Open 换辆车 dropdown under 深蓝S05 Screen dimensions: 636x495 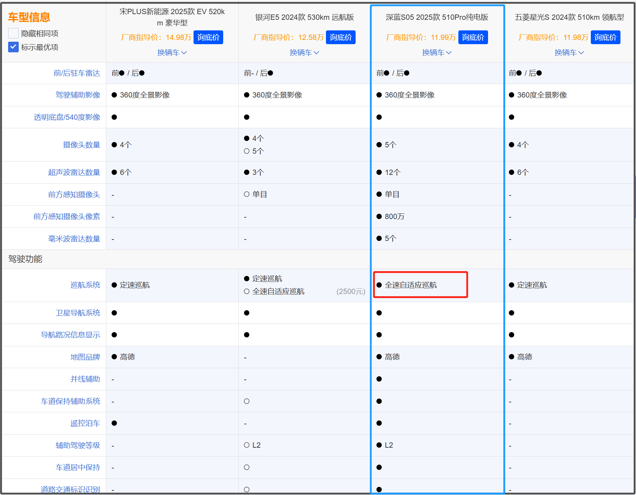[437, 53]
